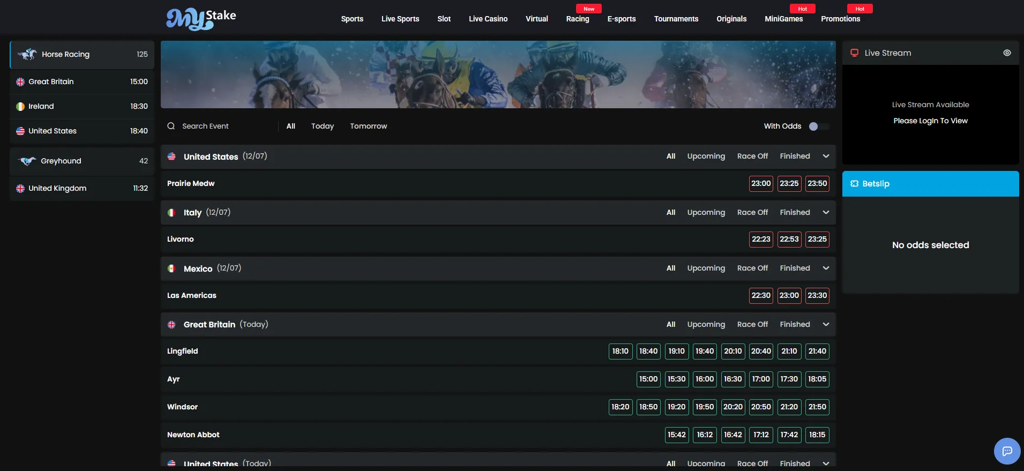Filter events by Tomorrow

(368, 126)
